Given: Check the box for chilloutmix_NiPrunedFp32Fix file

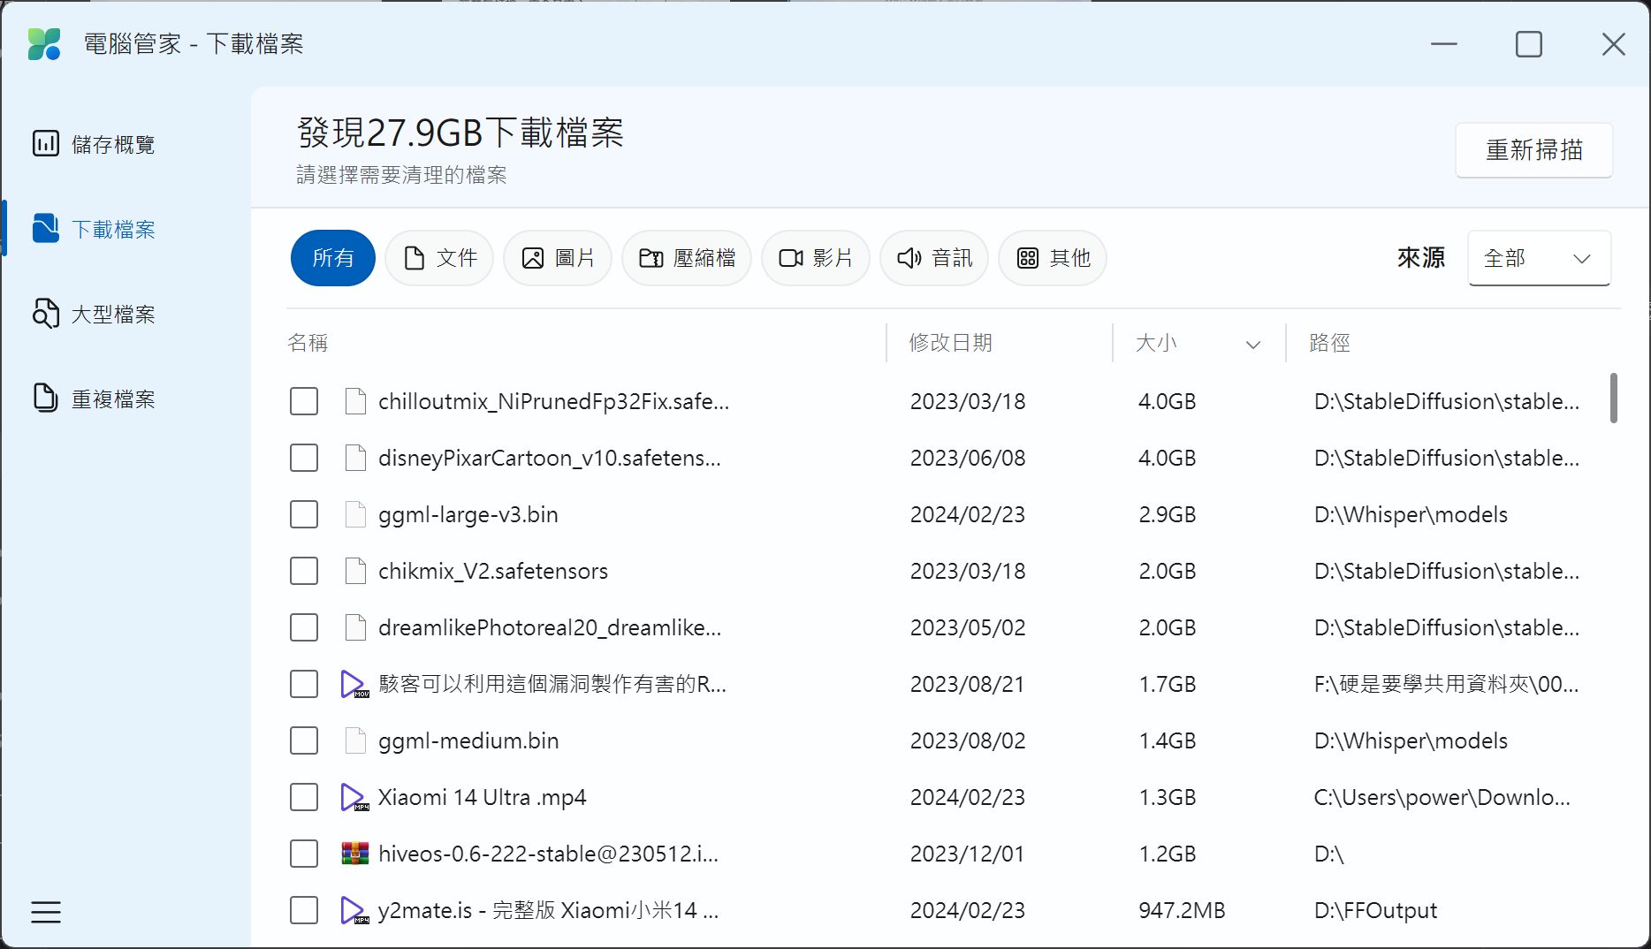Looking at the screenshot, I should pyautogui.click(x=304, y=401).
